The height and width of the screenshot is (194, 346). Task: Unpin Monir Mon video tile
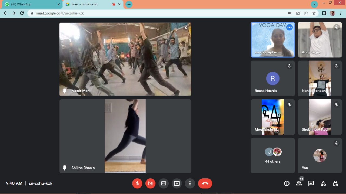click(x=65, y=91)
